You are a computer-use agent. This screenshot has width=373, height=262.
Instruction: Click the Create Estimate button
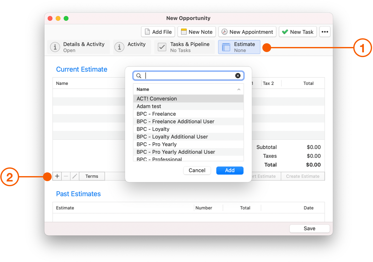[303, 176]
